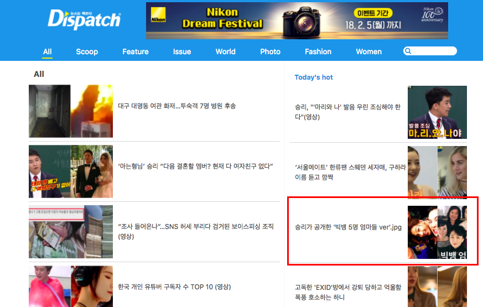
Task: Open the 승리 '마리와 나' 발음 hot article
Action: pyautogui.click(x=347, y=112)
